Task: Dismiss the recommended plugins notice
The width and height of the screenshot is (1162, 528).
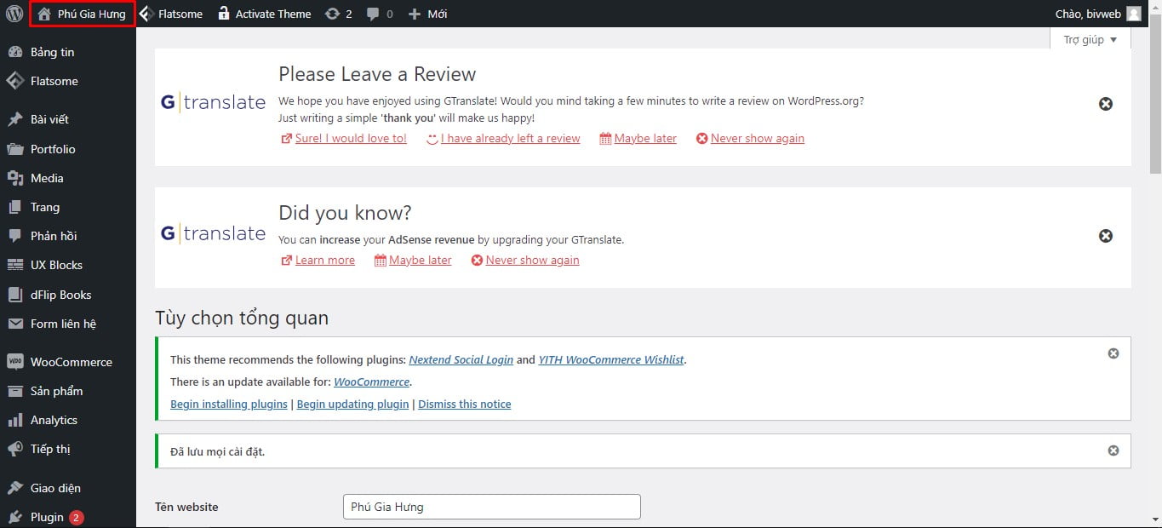Action: 1113,353
